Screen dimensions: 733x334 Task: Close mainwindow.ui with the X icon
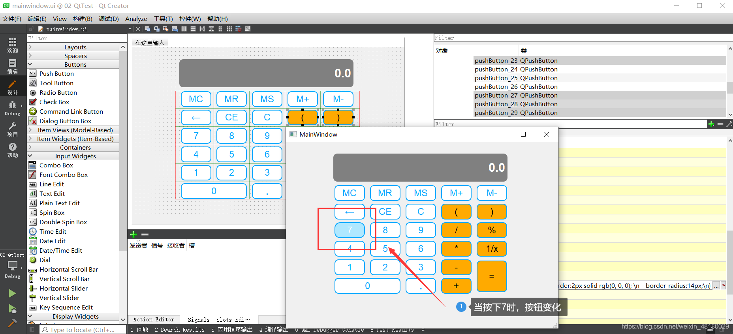tap(138, 29)
